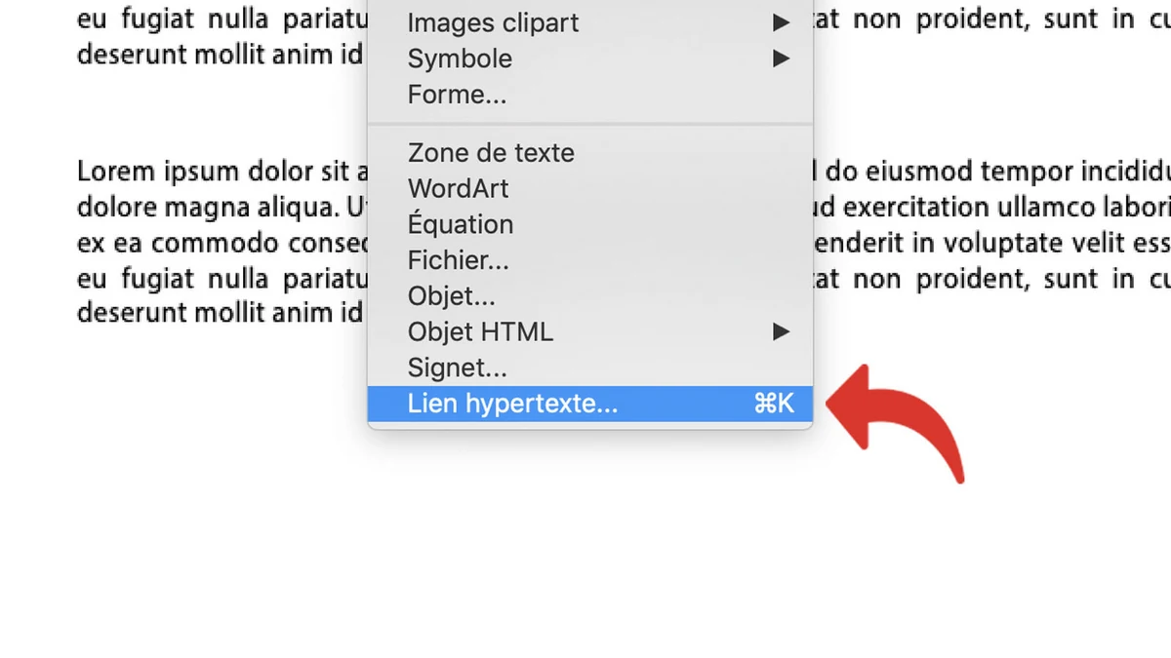Select the WordArt menu entry
1171x658 pixels.
coord(458,188)
